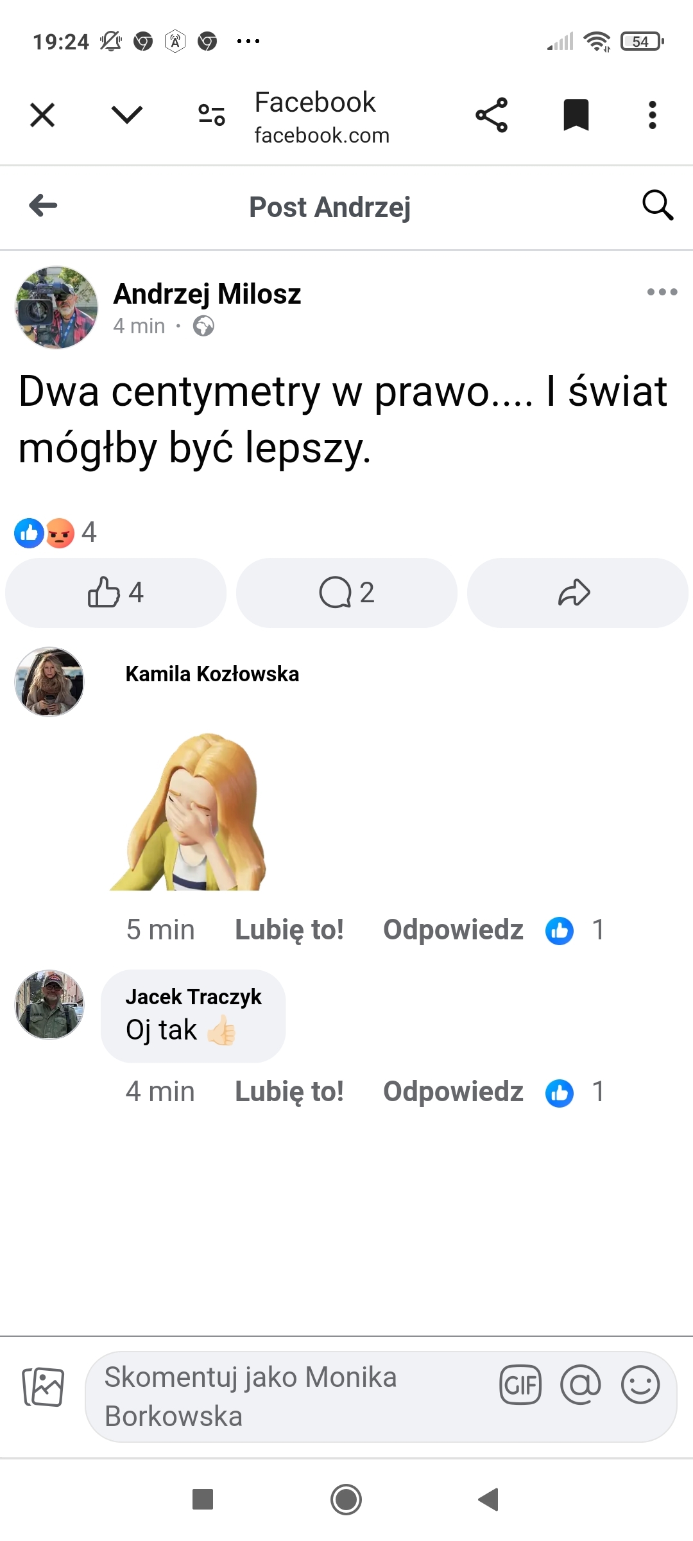Tap the mention @ icon
The image size is (693, 1541).
[x=580, y=1386]
